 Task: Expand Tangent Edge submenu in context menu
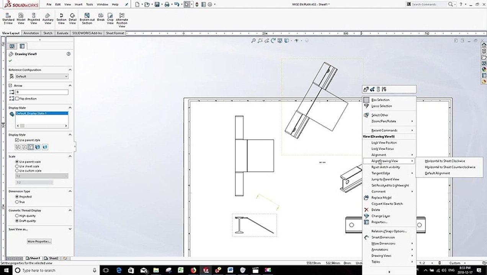(x=389, y=173)
